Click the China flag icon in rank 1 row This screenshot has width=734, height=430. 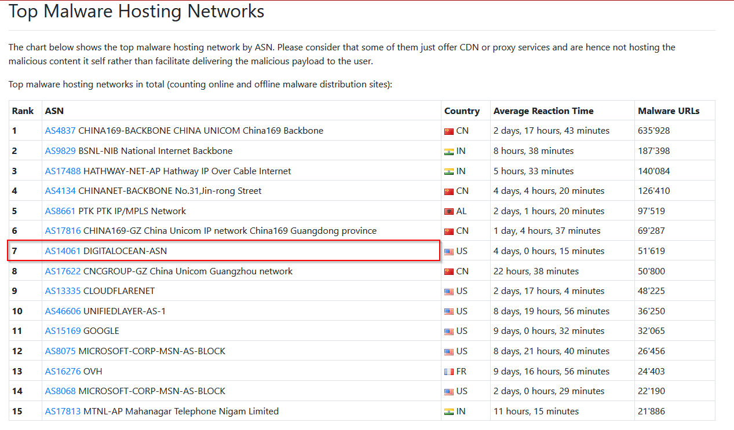click(x=449, y=131)
